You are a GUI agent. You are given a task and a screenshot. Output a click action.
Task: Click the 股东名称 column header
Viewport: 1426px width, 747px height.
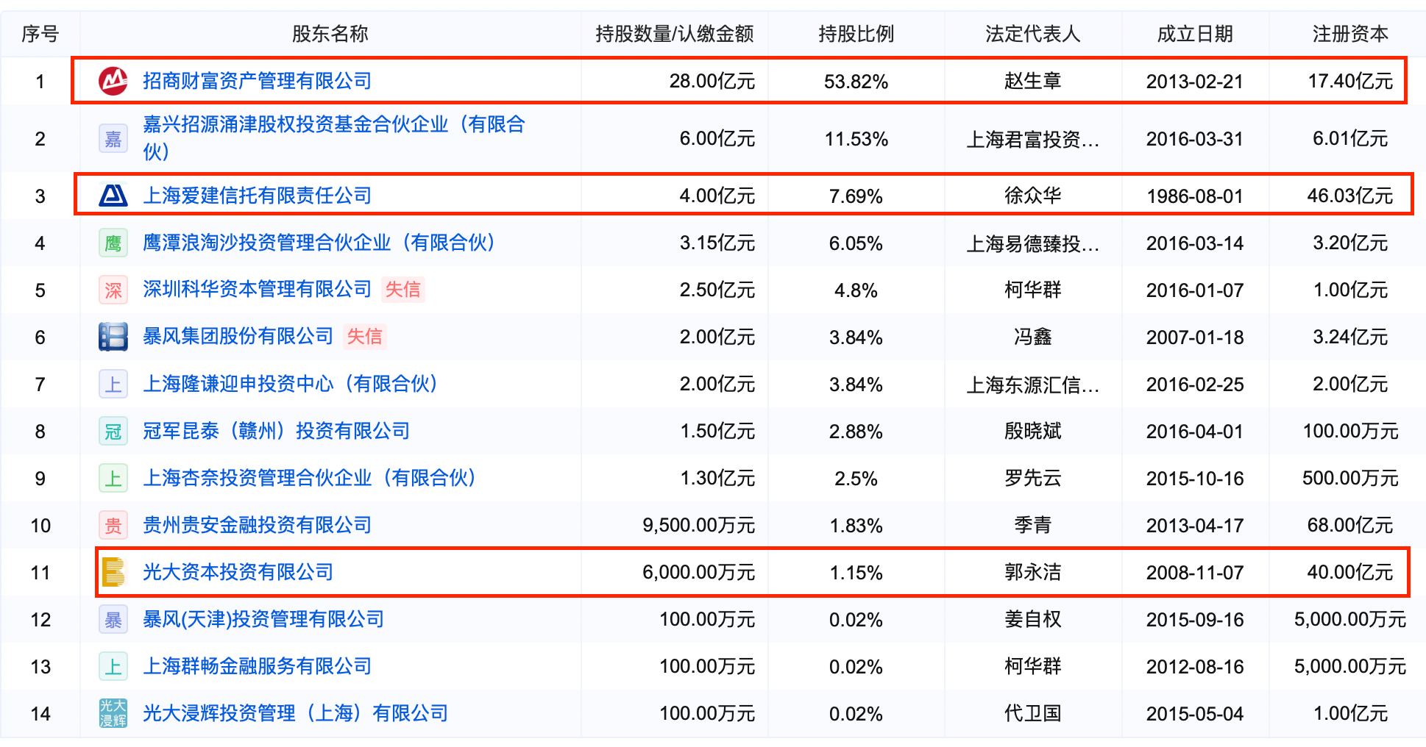pyautogui.click(x=330, y=34)
